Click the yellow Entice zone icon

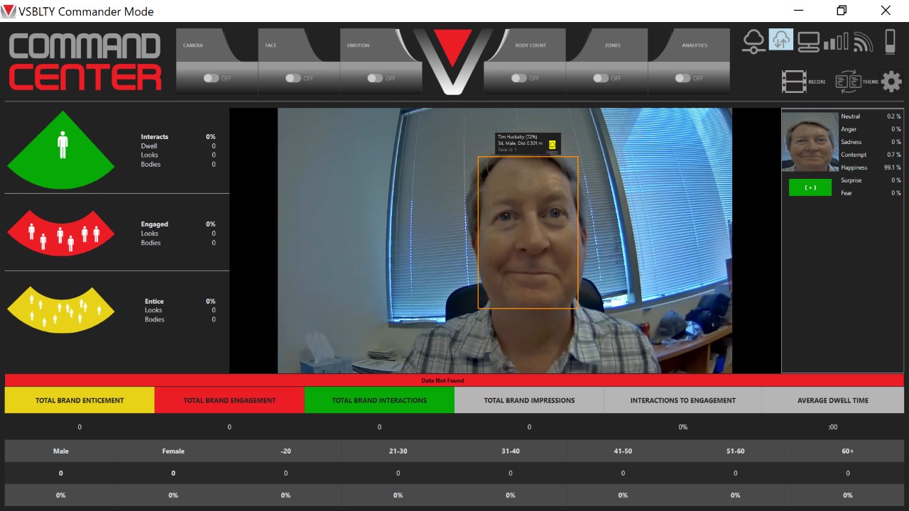point(61,310)
